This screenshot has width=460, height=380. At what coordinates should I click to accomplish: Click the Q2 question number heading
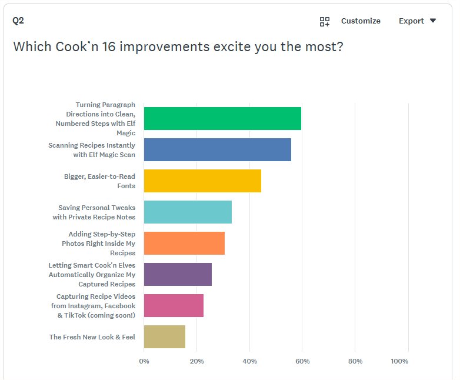click(x=18, y=21)
